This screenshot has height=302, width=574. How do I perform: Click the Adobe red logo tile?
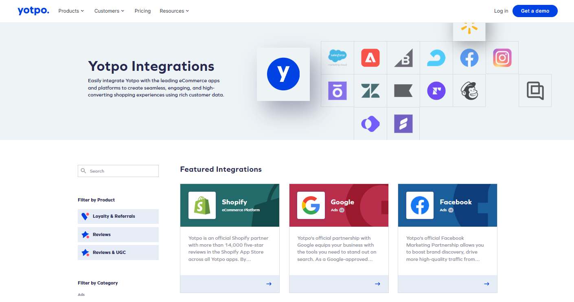370,58
